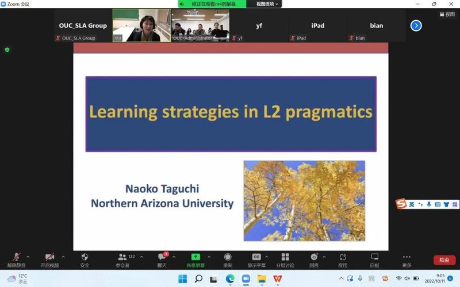Screen dimensions: 460x287
Task: Open the View layout menu top right
Action: pos(447,14)
